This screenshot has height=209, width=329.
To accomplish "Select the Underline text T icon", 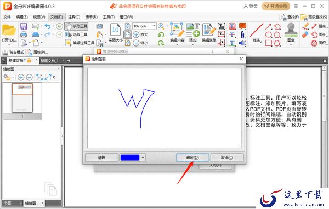I will (x=232, y=43).
